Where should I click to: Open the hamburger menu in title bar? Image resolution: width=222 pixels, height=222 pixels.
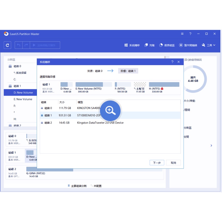point(182,34)
